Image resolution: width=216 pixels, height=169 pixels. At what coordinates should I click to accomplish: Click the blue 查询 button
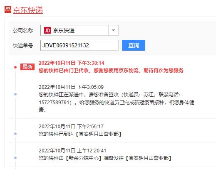pos(134,45)
